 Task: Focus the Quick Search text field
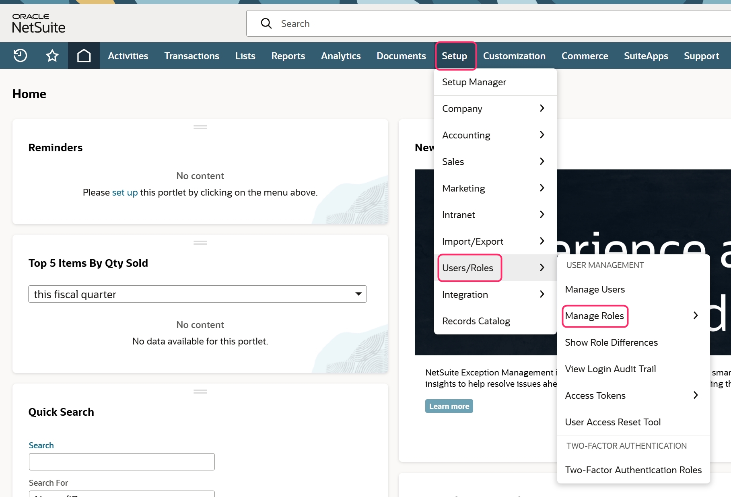(x=122, y=462)
